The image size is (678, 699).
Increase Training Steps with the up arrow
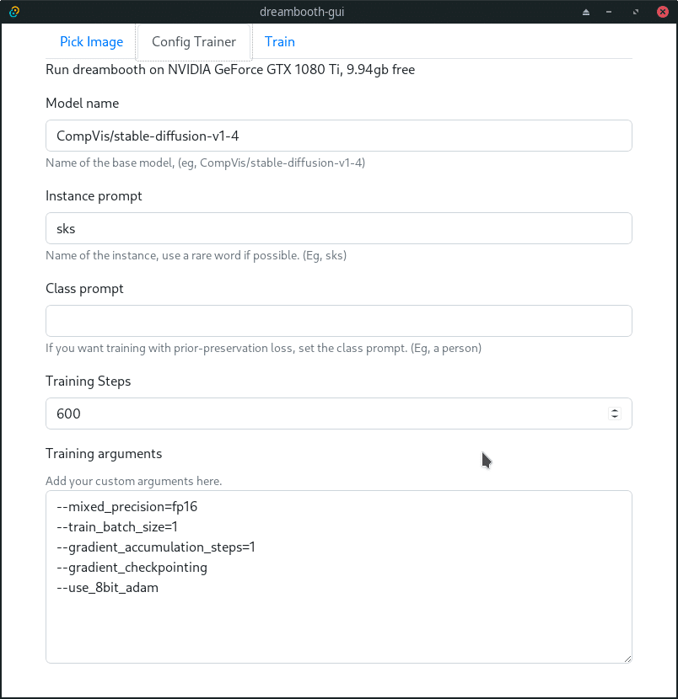pyautogui.click(x=615, y=409)
